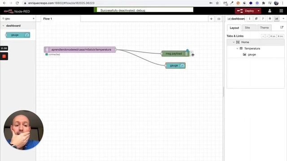Switch to the Layout tab
This screenshot has width=287, height=161.
click(x=234, y=28)
